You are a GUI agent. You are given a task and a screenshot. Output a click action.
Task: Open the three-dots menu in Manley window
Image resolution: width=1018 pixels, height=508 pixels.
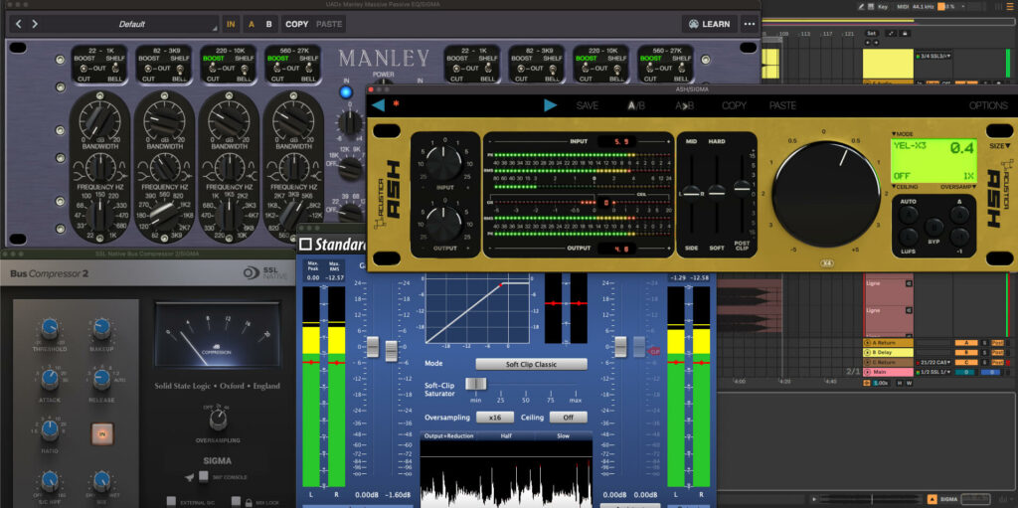point(750,24)
